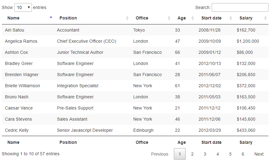Click the Next page button
Image resolution: width=274 pixels, height=163 pixels.
[x=259, y=154]
